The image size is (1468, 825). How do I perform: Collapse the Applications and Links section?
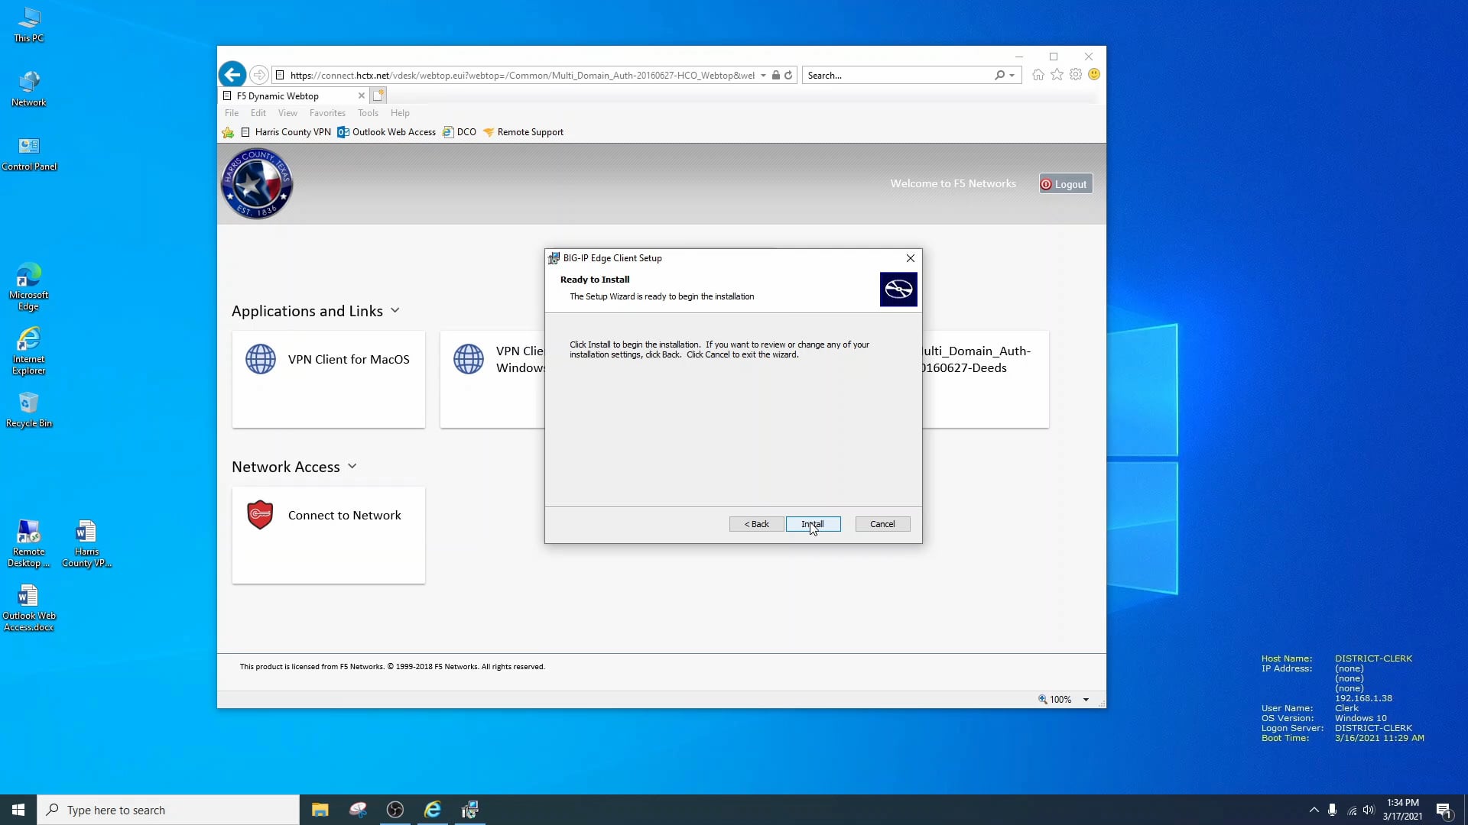click(x=395, y=310)
